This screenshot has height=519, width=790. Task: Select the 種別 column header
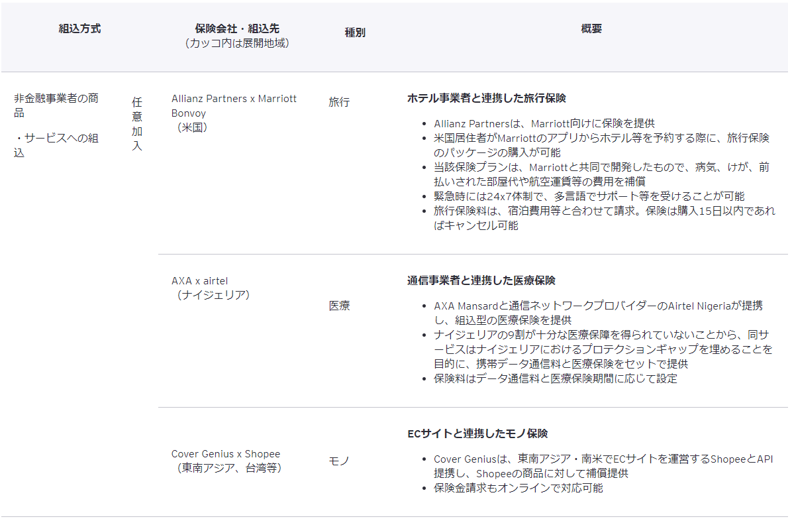(x=354, y=32)
